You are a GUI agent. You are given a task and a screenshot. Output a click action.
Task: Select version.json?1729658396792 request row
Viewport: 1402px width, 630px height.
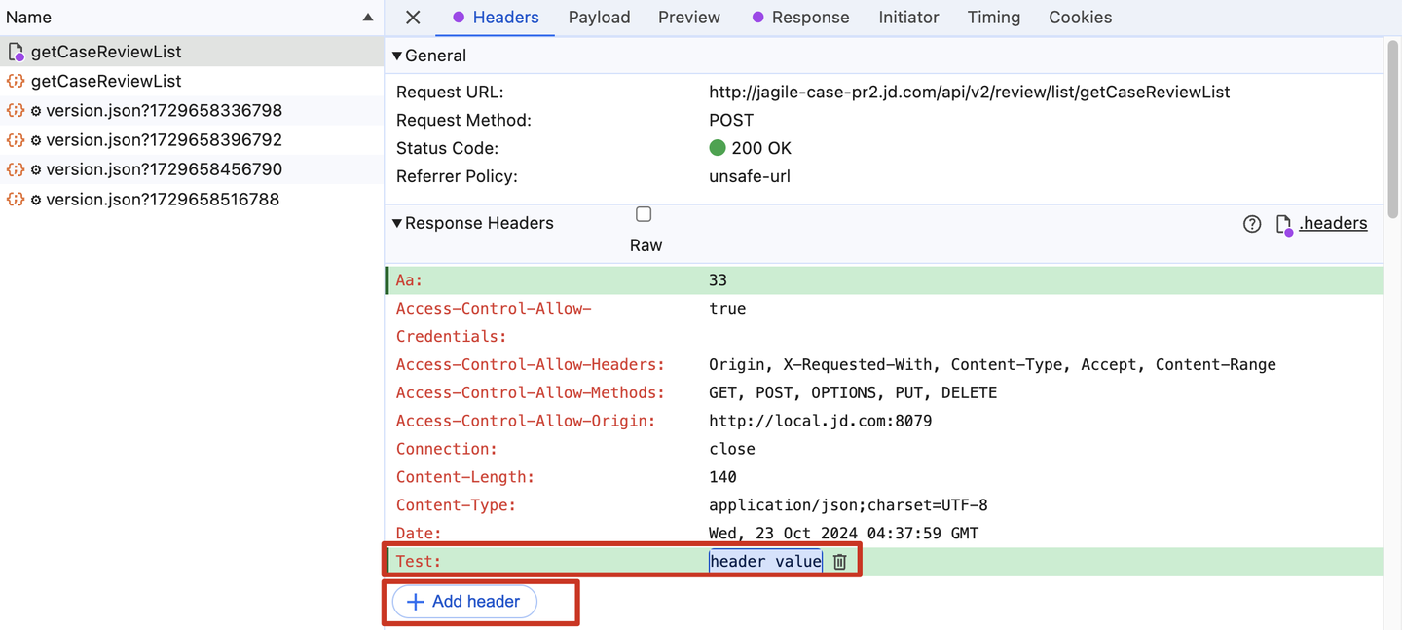pos(164,140)
